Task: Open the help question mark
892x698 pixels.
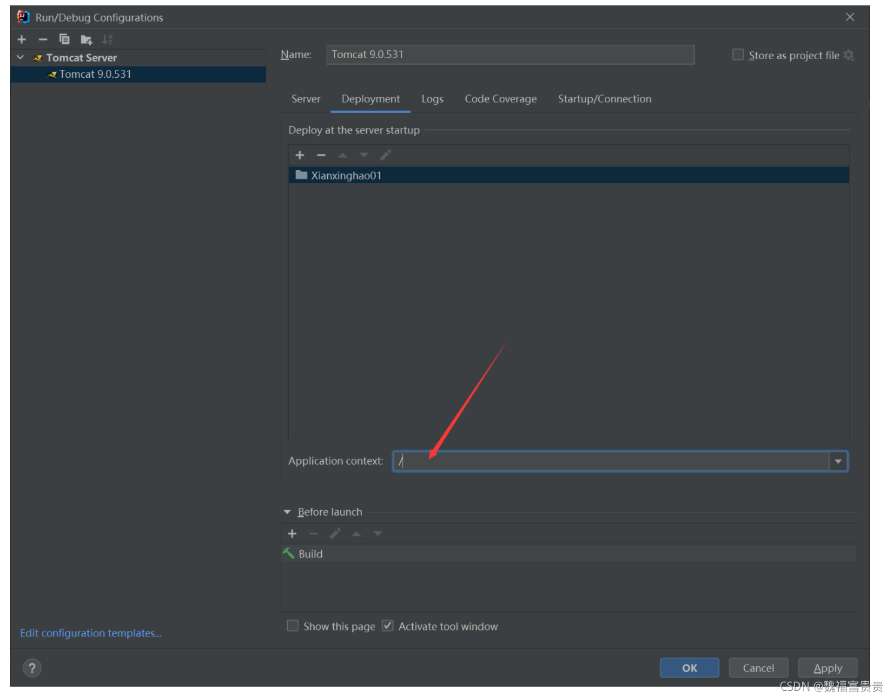Action: tap(32, 667)
